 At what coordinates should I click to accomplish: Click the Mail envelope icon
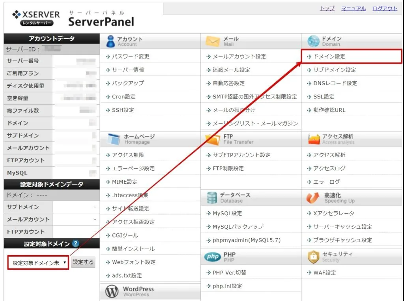tap(213, 41)
